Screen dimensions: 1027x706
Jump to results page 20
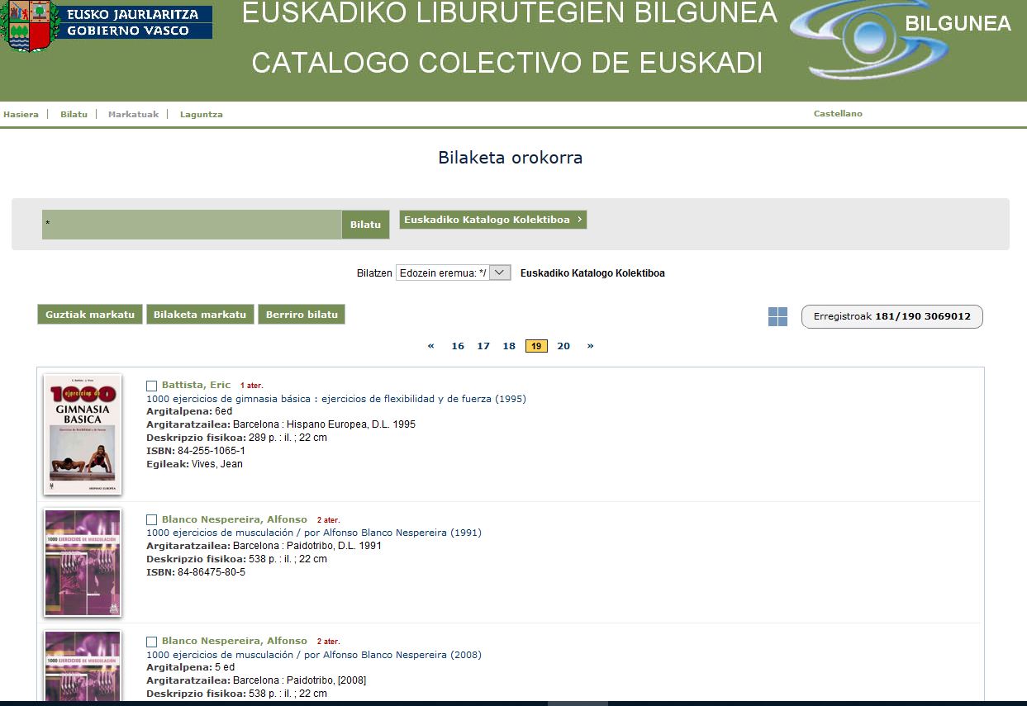tap(563, 346)
